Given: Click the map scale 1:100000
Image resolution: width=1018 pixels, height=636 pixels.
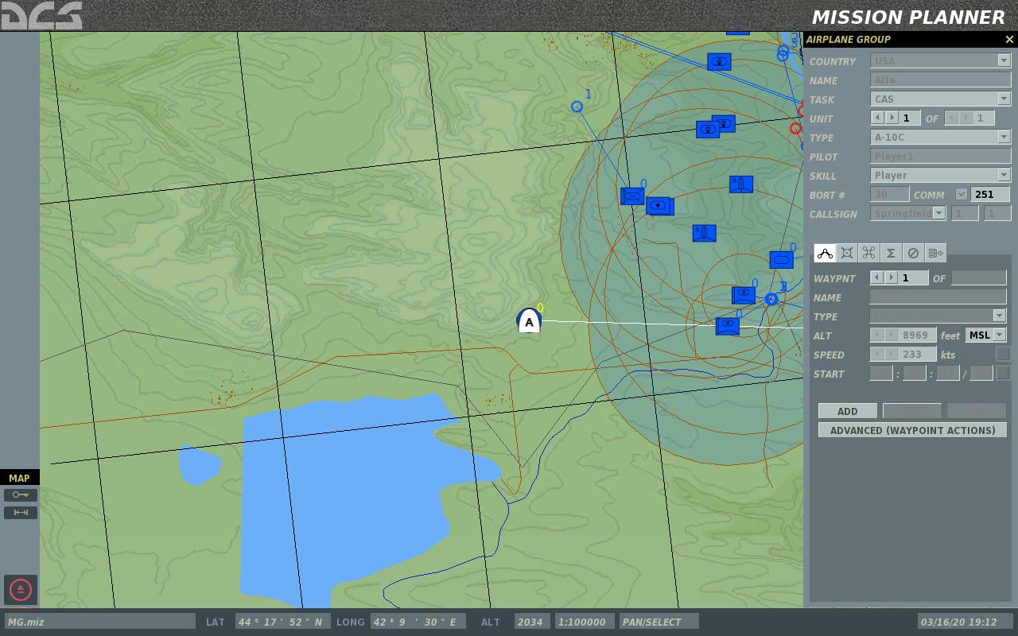Looking at the screenshot, I should coord(585,622).
